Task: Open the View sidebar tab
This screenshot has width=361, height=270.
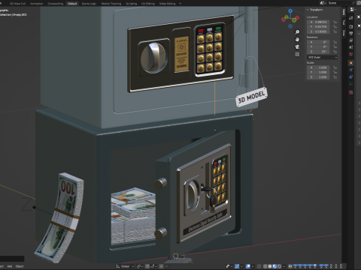Action: pos(344,33)
